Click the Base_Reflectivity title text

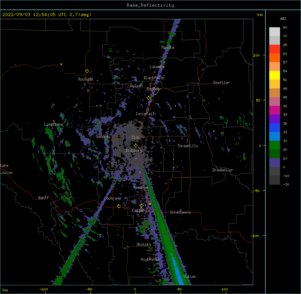point(150,5)
